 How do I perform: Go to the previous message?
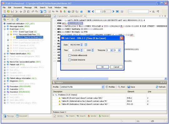93,12
